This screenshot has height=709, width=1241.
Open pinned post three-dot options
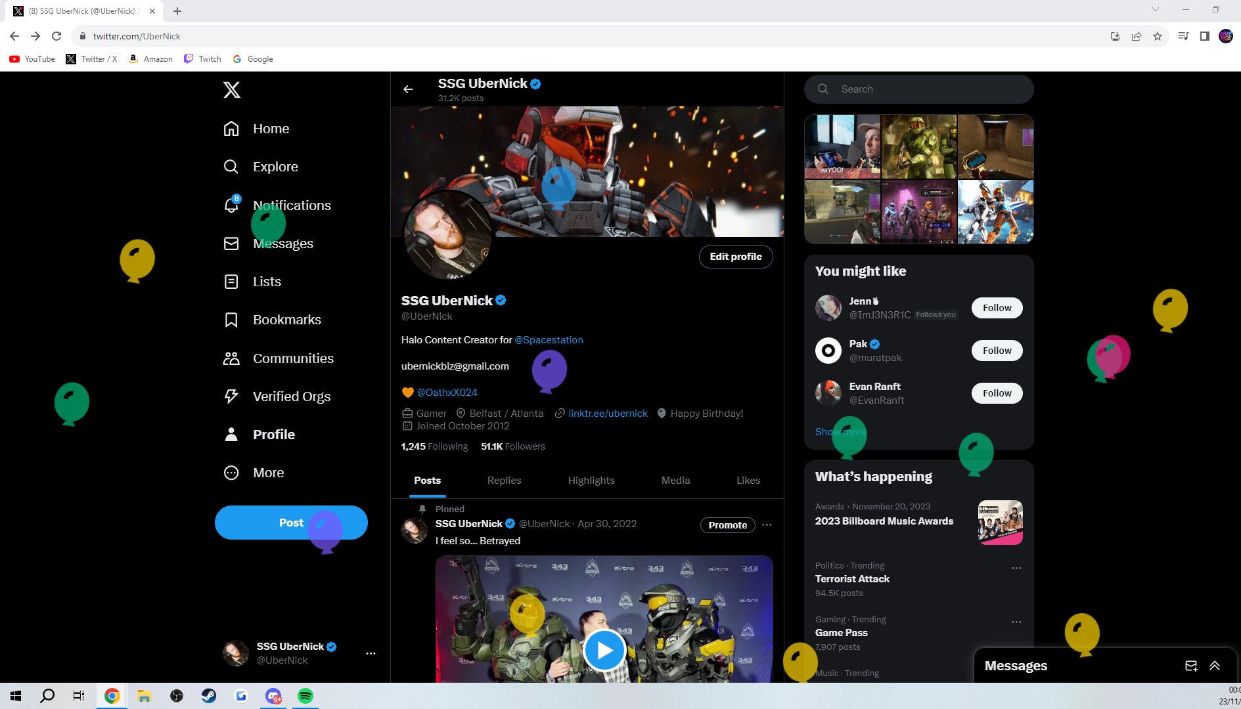point(767,525)
